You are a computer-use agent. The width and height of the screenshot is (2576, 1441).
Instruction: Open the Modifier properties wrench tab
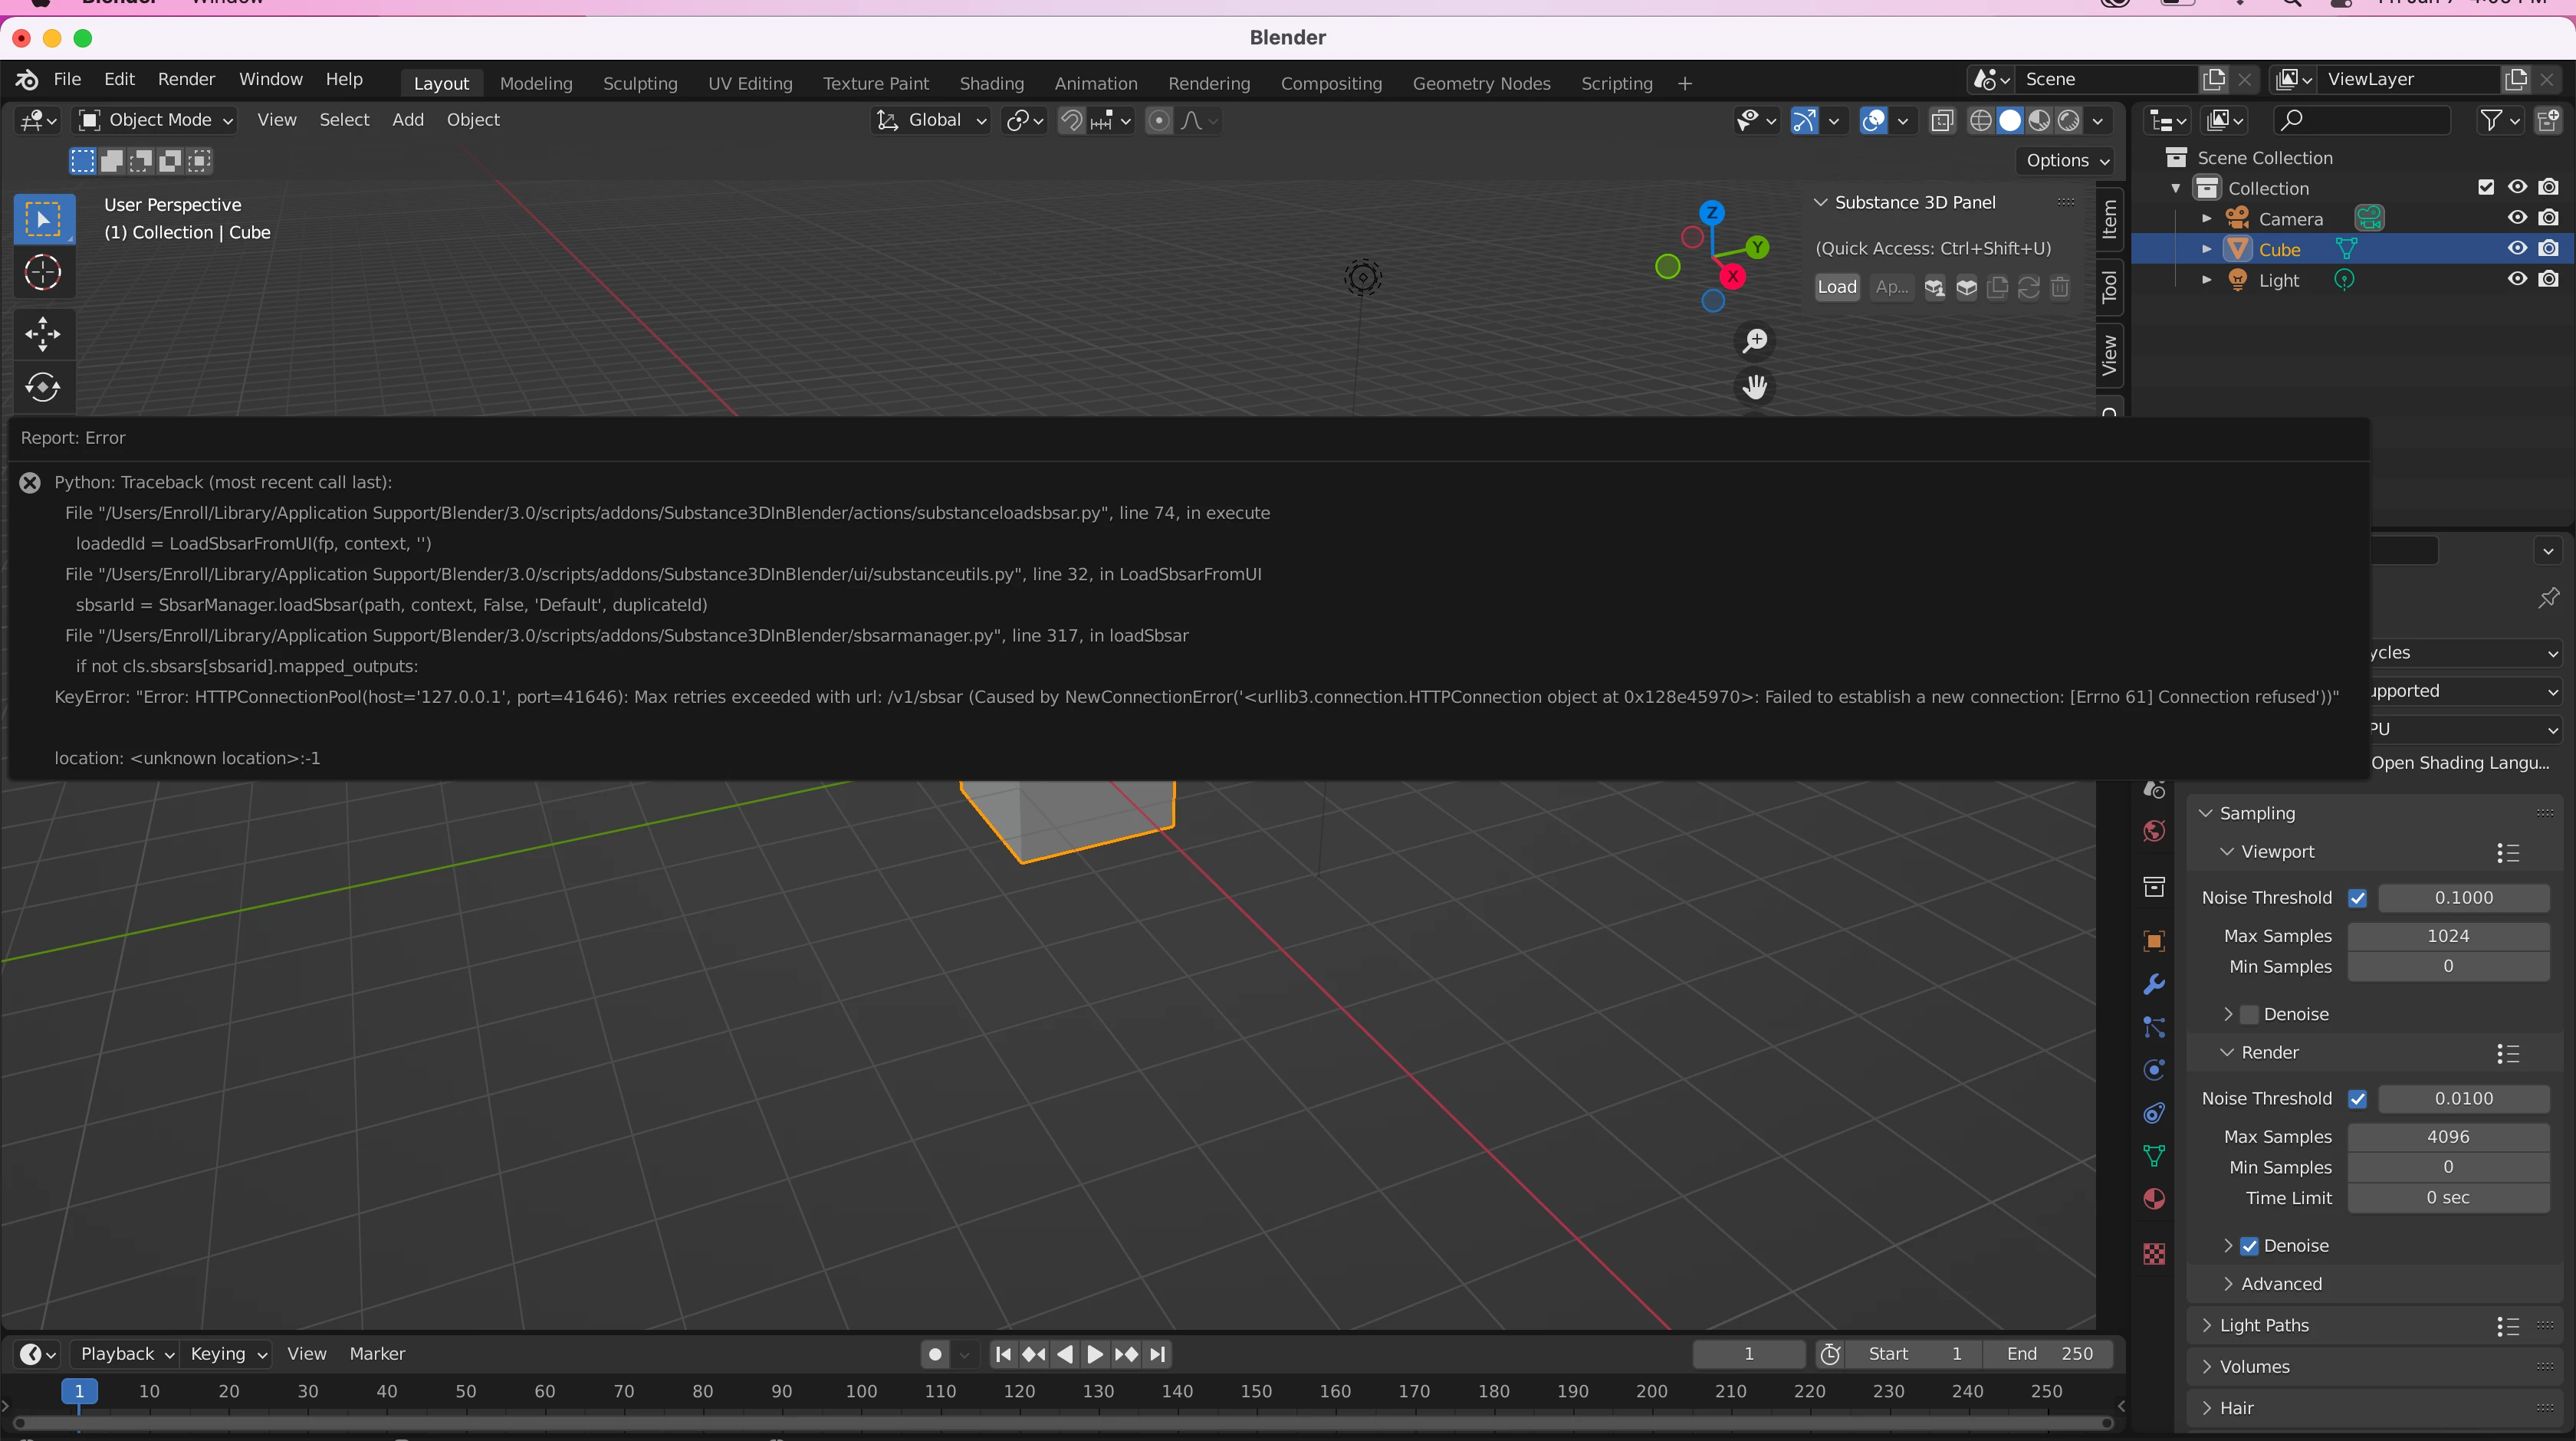[x=2154, y=984]
